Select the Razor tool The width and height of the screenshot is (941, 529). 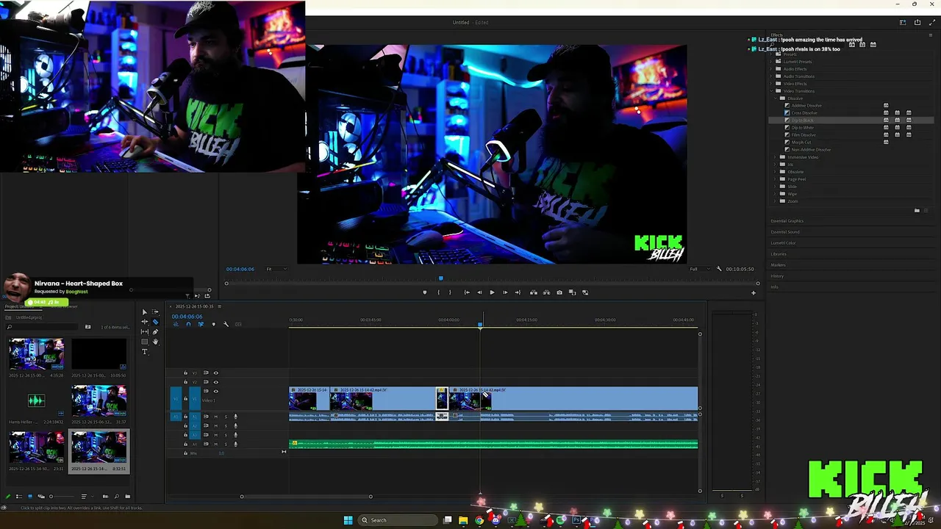point(155,322)
